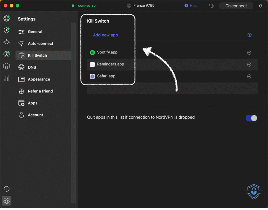Click the help question mark sidebar icon

click(7, 189)
